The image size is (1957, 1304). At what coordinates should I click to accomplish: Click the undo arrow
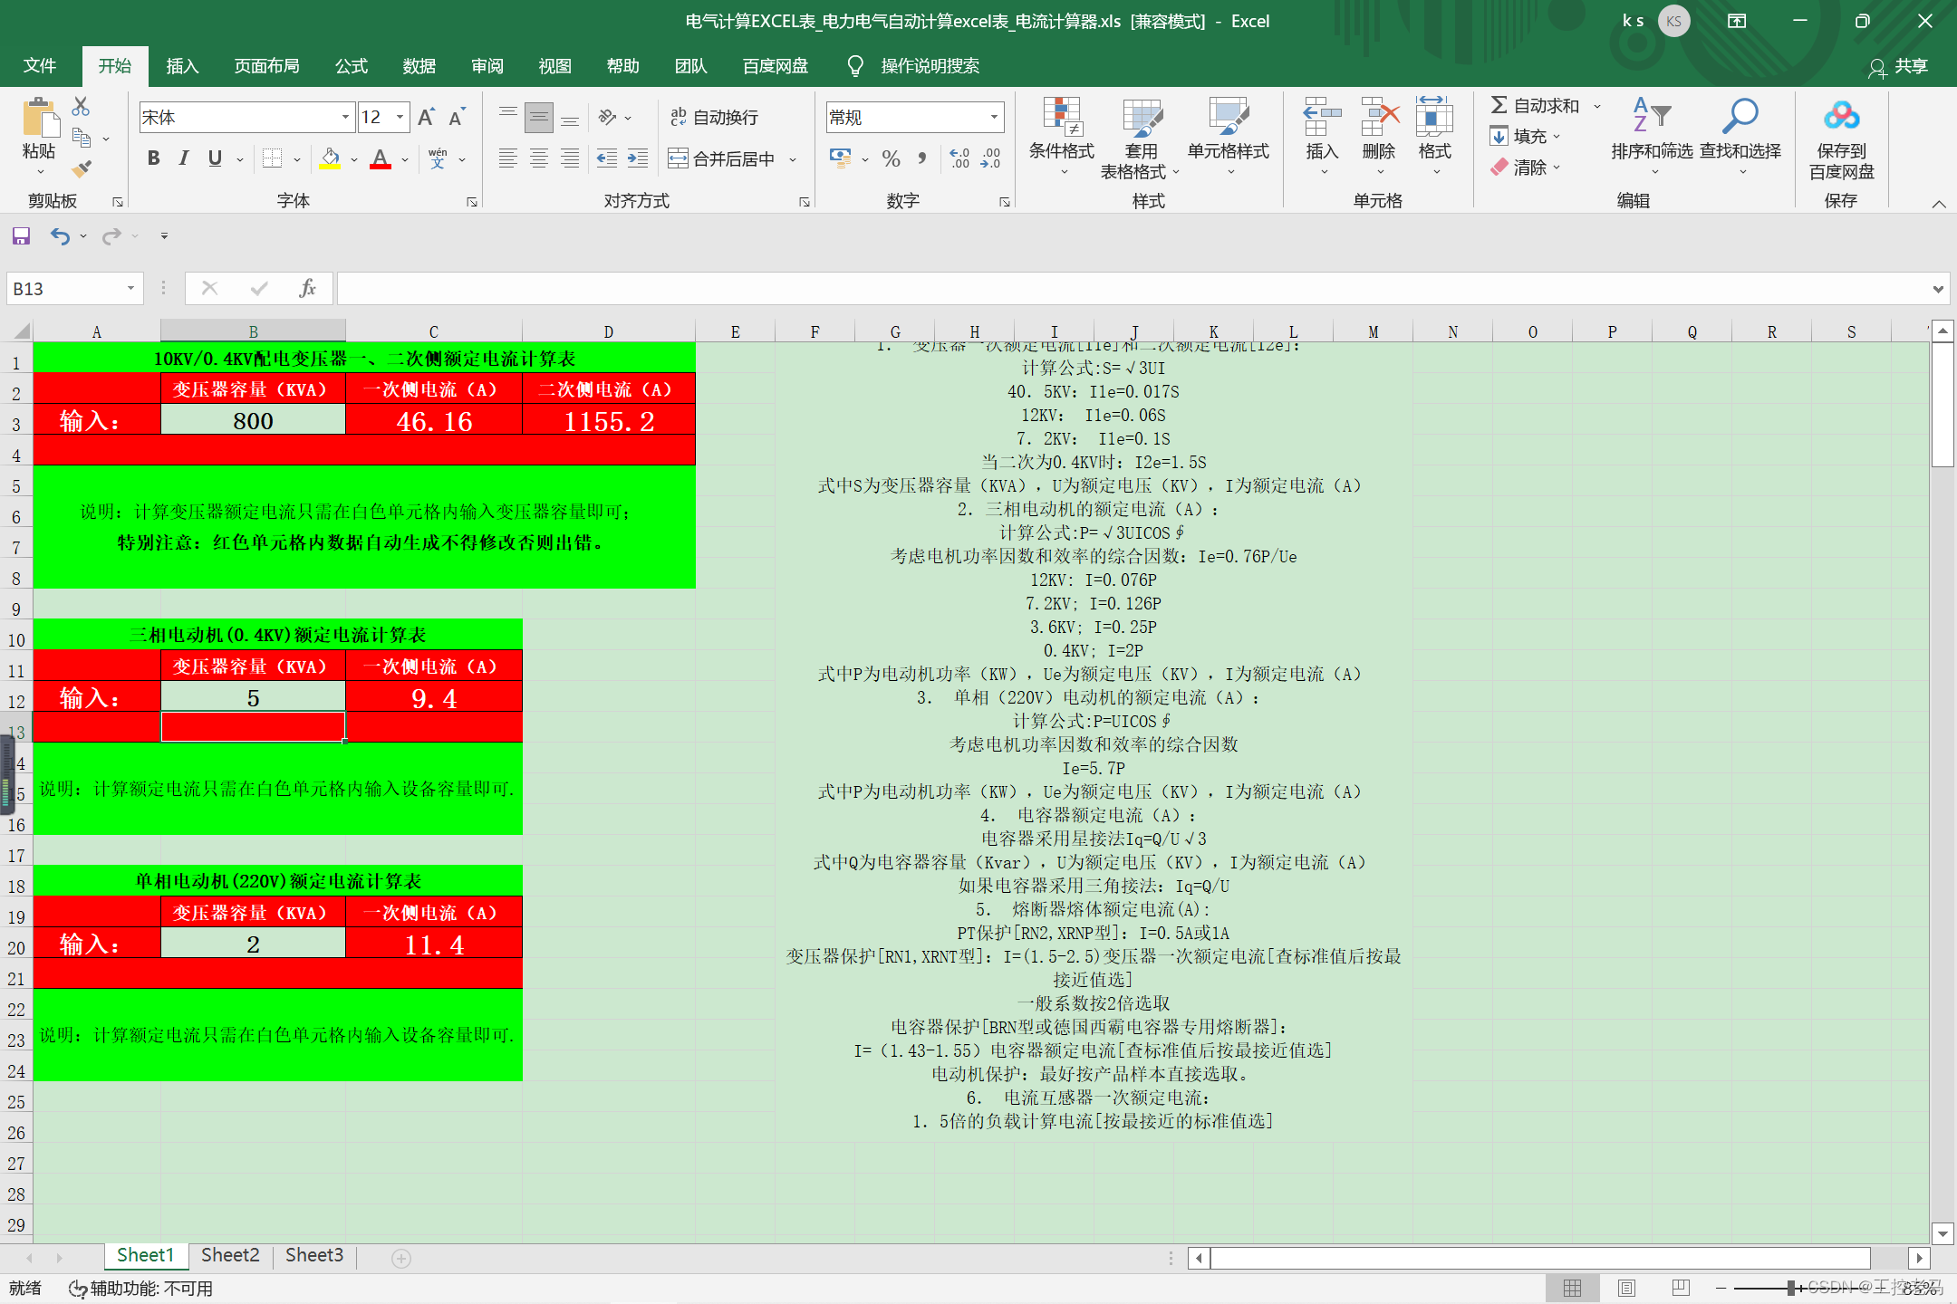click(x=60, y=236)
